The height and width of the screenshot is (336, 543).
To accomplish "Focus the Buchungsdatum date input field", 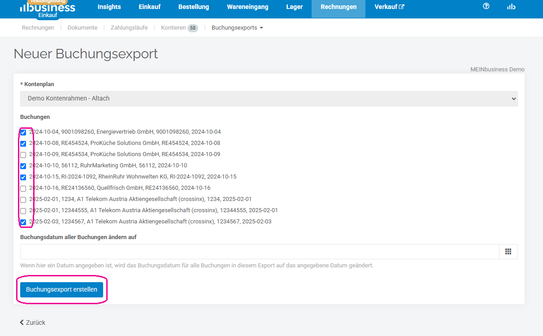I will point(260,252).
